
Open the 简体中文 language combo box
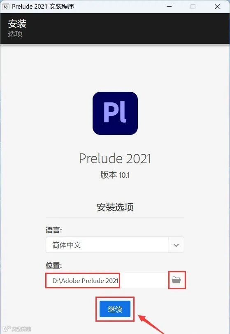[x=115, y=245]
